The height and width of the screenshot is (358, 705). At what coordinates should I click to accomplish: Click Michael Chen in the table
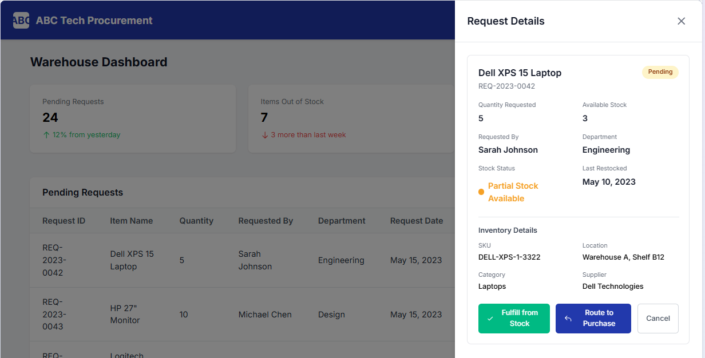tap(265, 315)
